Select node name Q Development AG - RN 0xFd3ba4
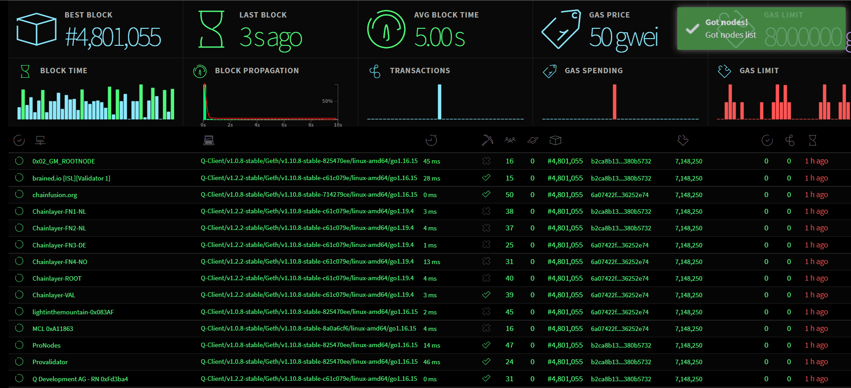Viewport: 851px width, 388px height. [x=80, y=379]
